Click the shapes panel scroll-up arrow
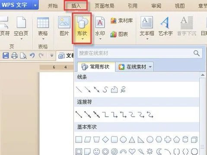The width and height of the screenshot is (207, 155). pyautogui.click(x=203, y=75)
